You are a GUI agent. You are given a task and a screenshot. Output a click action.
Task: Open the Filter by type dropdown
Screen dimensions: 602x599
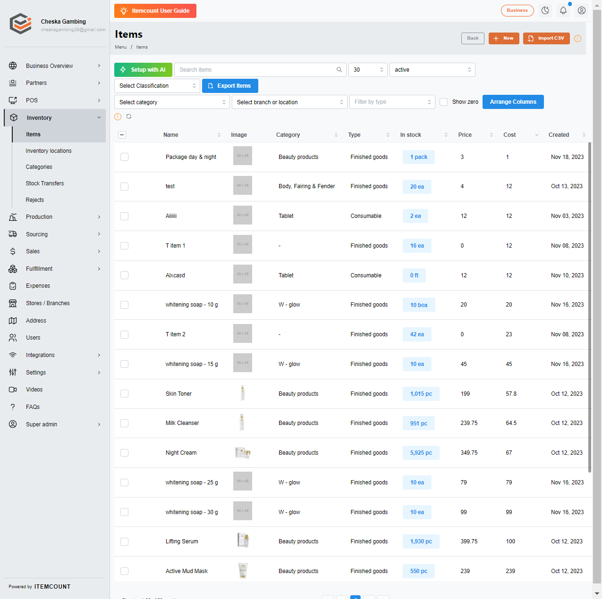tap(392, 102)
